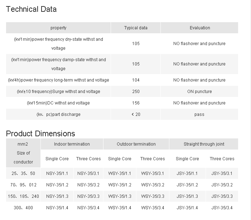This screenshot has height=220, width=251.
Task: Click the 'Outdoor termination' header cell
Action: coord(136,144)
